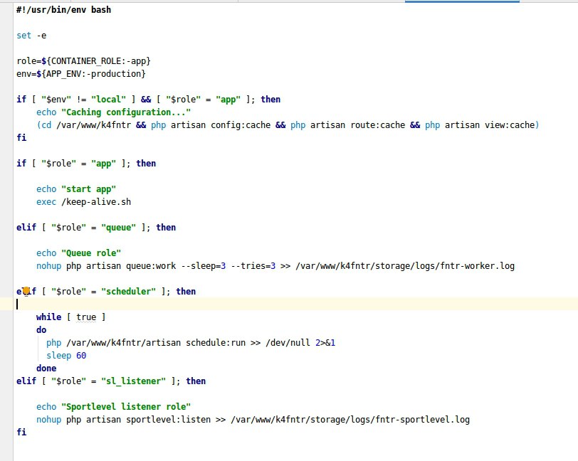This screenshot has width=578, height=461.
Task: Click the '--tries=3' option
Action: coord(253,265)
